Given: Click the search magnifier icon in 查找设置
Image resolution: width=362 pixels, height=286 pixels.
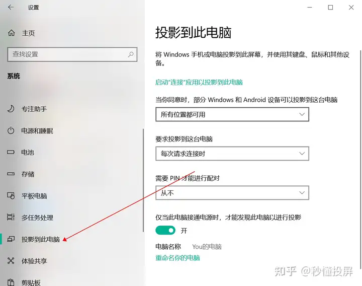Looking at the screenshot, I should [131, 54].
